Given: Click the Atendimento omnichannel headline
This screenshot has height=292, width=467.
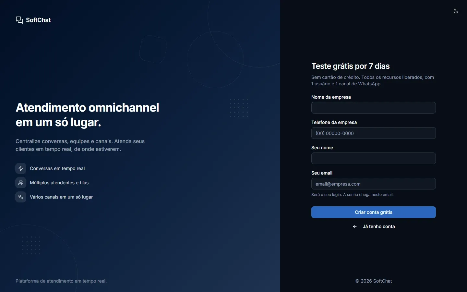Looking at the screenshot, I should coord(88,115).
